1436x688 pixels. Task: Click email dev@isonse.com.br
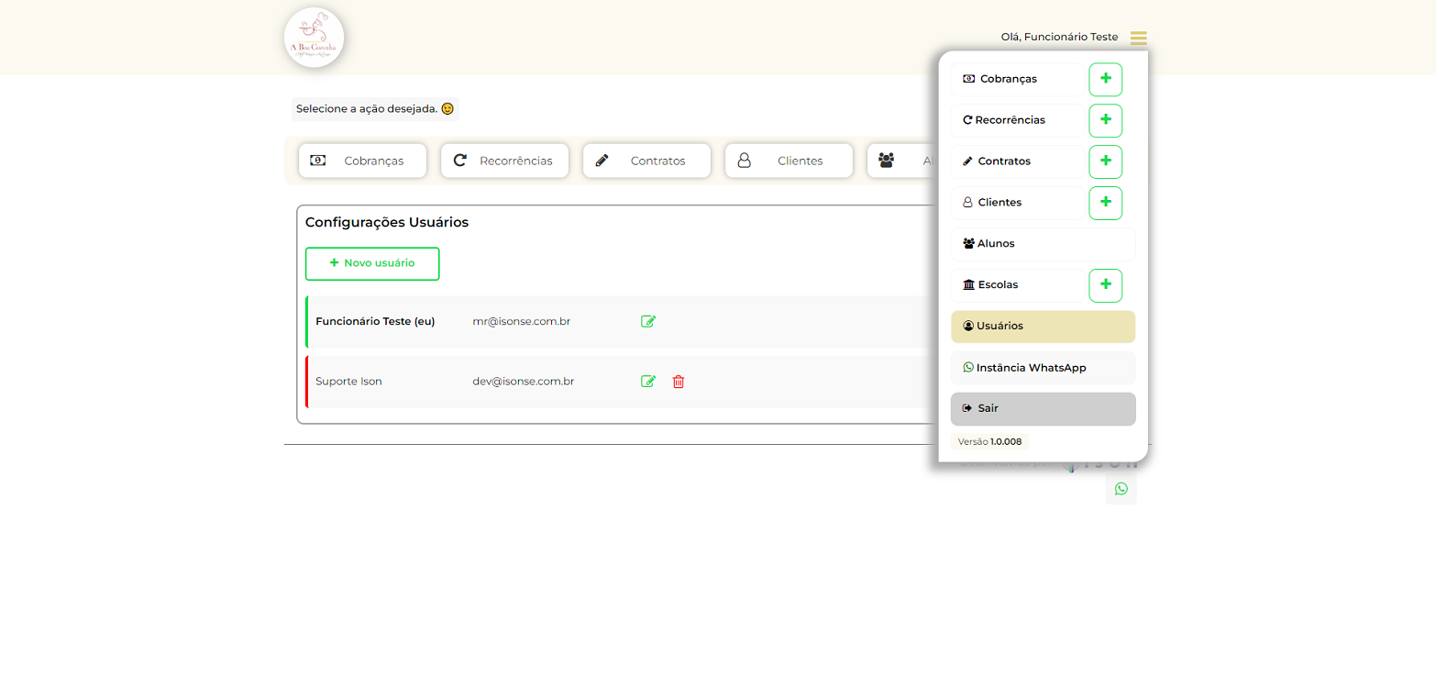(524, 382)
